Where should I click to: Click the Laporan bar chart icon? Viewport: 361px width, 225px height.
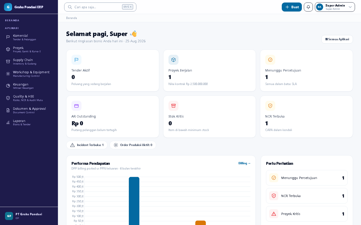(8, 122)
